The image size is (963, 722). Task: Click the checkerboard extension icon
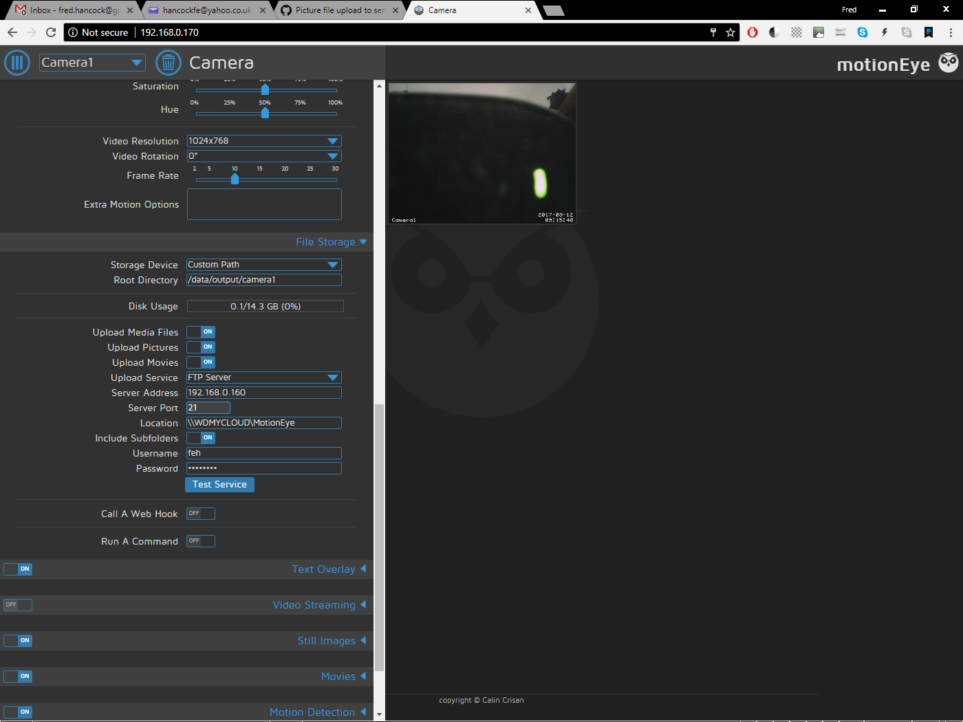coord(797,32)
